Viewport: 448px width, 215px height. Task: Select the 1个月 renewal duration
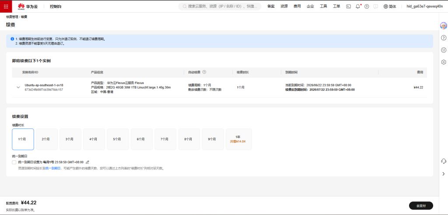(23, 139)
